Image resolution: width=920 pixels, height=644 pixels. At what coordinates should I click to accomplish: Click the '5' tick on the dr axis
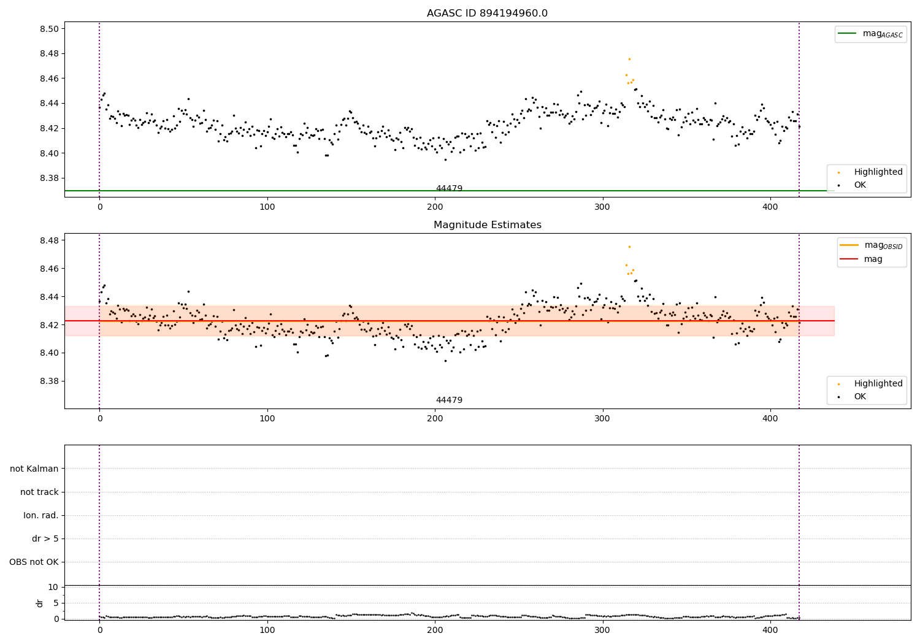pyautogui.click(x=56, y=603)
